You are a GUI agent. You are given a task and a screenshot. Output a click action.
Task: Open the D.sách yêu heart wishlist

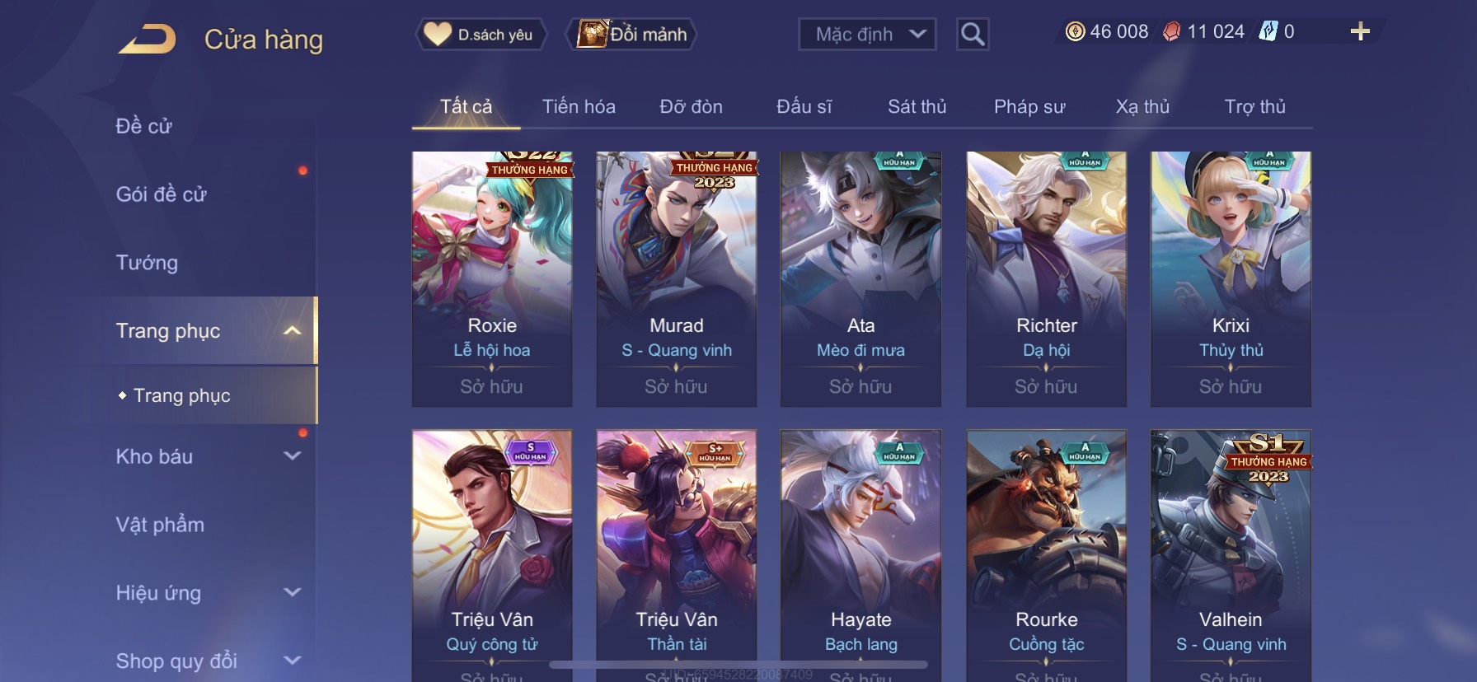(x=480, y=35)
